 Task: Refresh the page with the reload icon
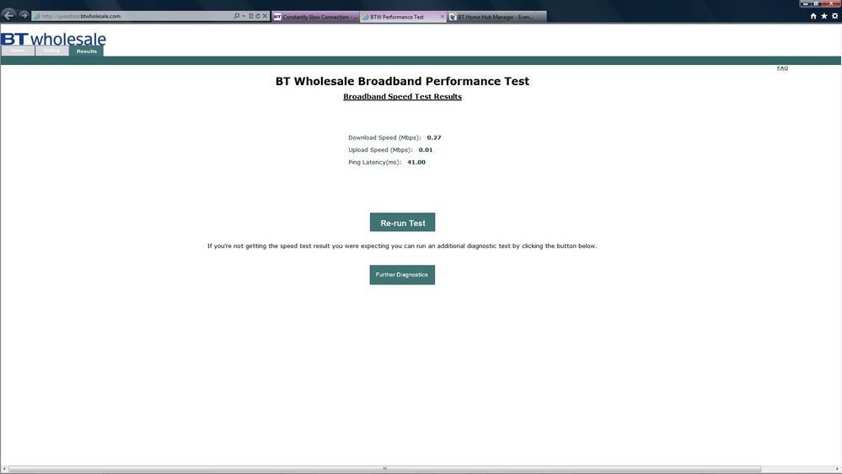(258, 16)
